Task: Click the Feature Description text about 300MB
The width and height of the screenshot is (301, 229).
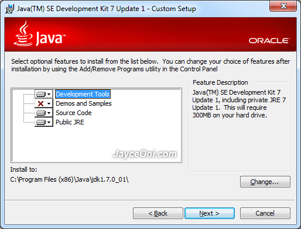Action: click(239, 103)
